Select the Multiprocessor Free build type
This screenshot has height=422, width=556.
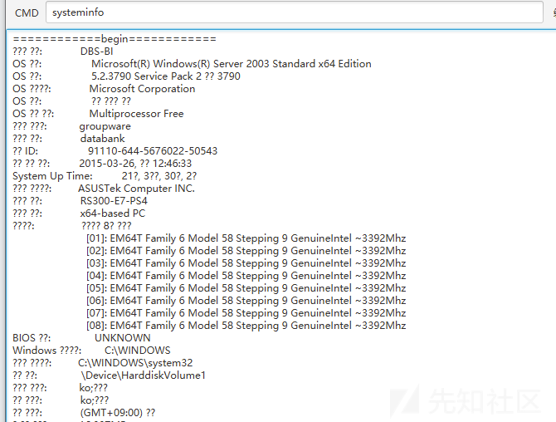(x=137, y=114)
